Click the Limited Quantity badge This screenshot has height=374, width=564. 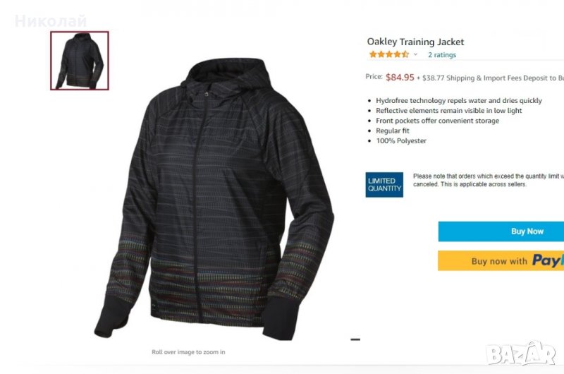point(384,185)
